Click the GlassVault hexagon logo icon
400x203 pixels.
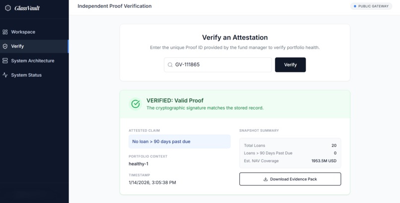tap(8, 8)
